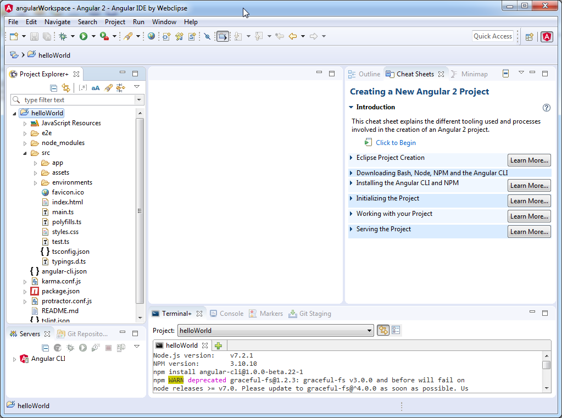Click the Stop server icon in Servers view
The height and width of the screenshot is (418, 562).
click(x=108, y=348)
